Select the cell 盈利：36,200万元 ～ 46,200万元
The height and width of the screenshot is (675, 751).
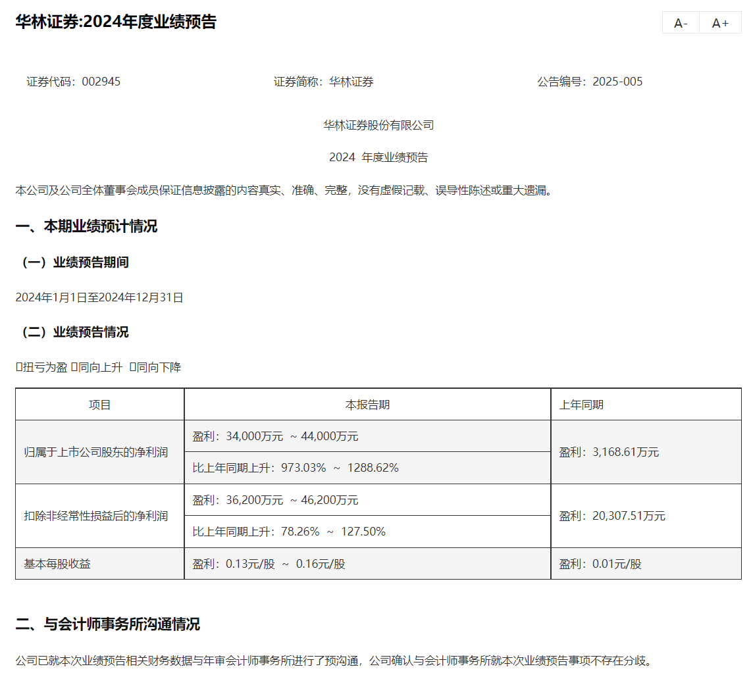(367, 500)
